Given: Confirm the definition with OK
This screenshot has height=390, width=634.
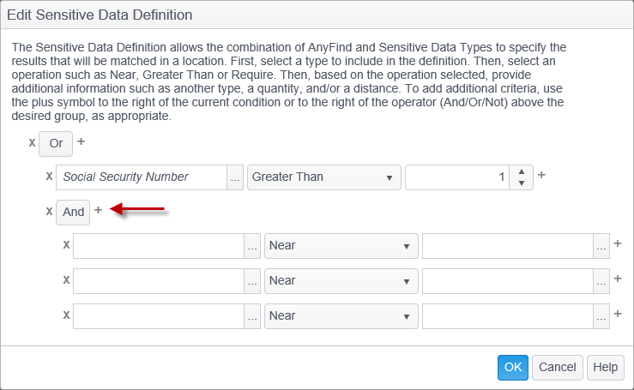Looking at the screenshot, I should (512, 367).
